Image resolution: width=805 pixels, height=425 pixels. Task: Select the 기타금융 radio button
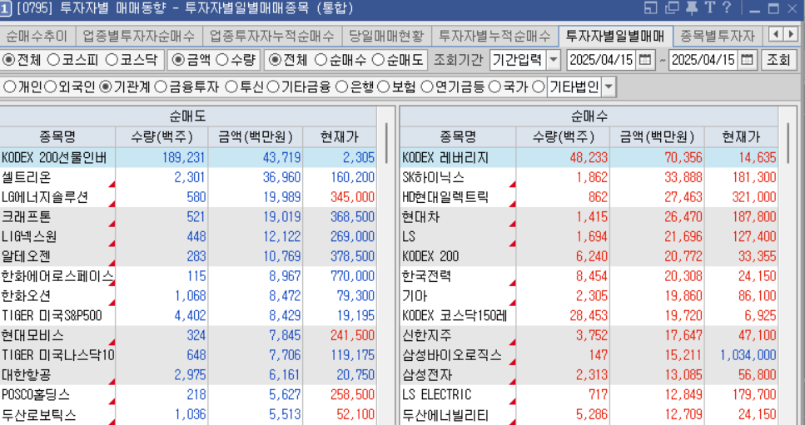coord(273,87)
